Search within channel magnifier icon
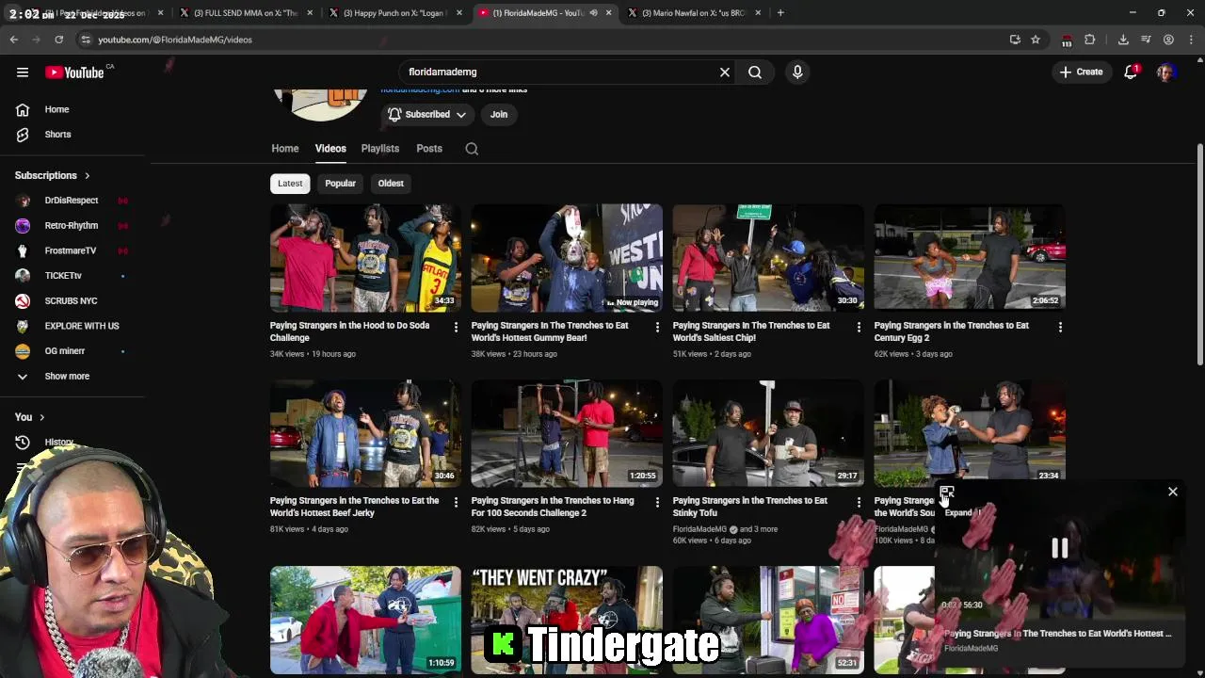The width and height of the screenshot is (1205, 678). coord(472,149)
